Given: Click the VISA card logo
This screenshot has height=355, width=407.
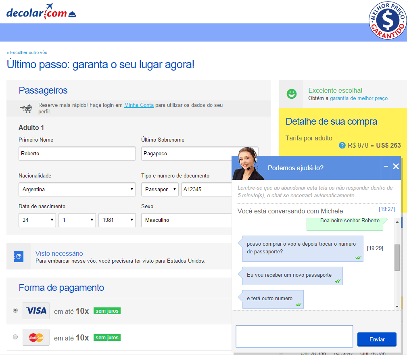Looking at the screenshot, I should point(36,310).
